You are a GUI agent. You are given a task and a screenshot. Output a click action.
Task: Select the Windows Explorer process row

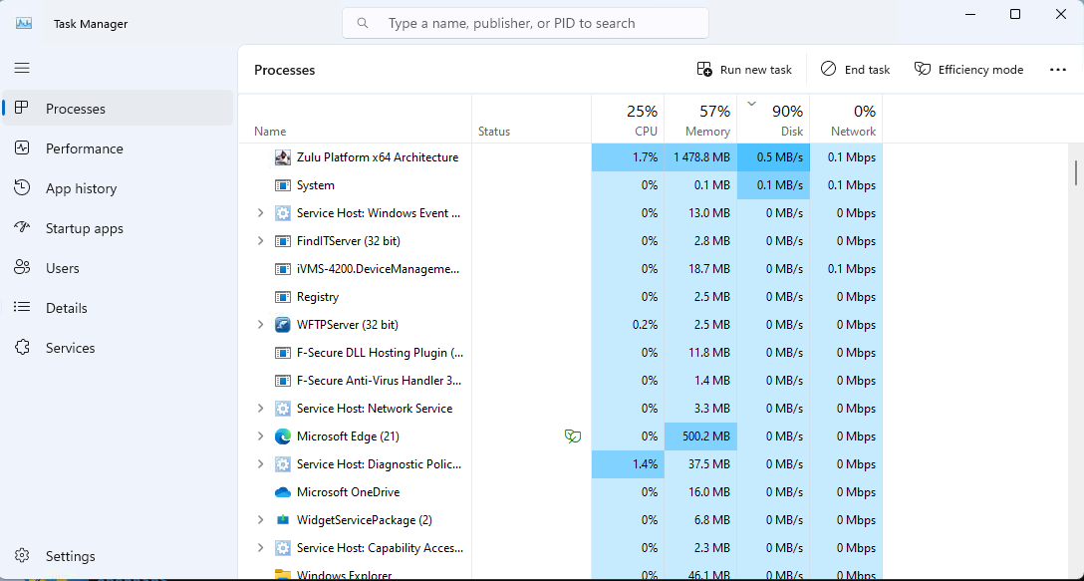coord(561,573)
